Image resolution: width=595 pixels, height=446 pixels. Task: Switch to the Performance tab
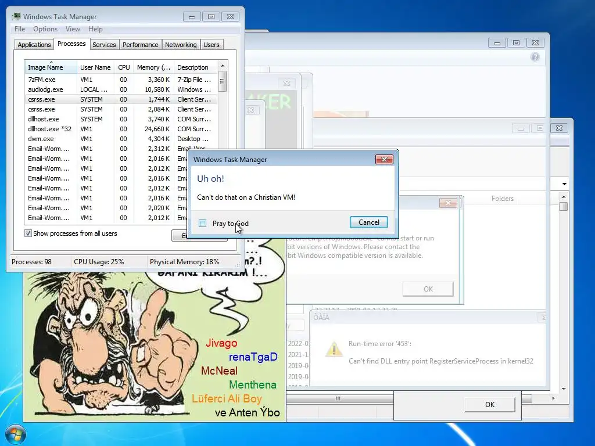141,45
